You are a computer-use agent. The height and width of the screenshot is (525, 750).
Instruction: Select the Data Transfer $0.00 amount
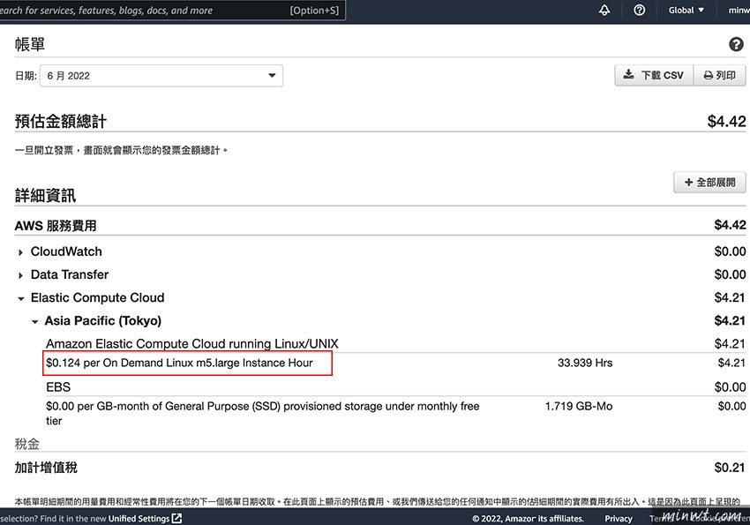pyautogui.click(x=730, y=274)
